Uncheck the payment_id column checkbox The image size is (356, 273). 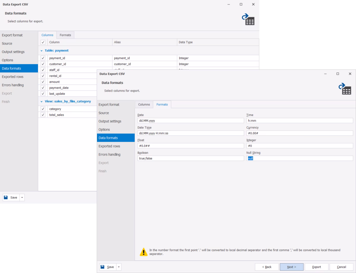click(43, 58)
